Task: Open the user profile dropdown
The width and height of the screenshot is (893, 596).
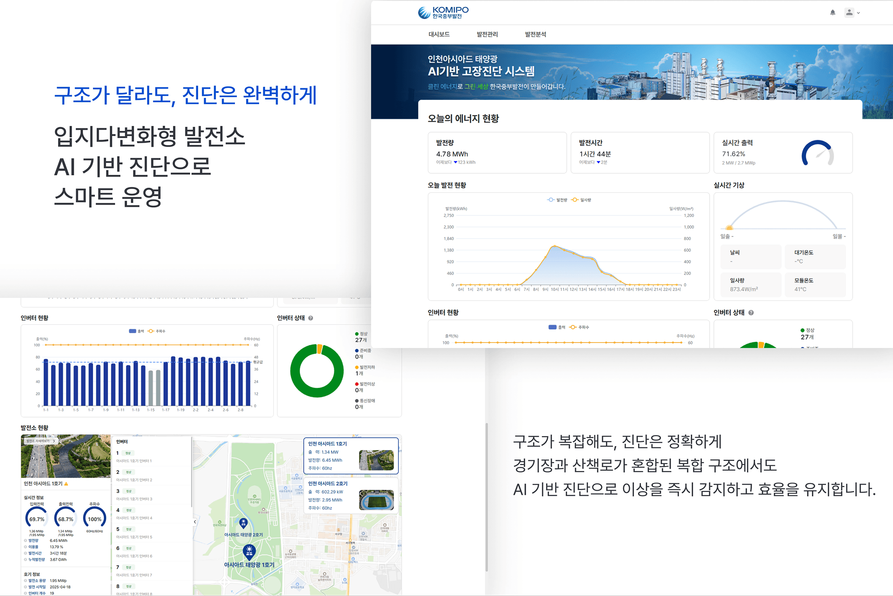Action: pyautogui.click(x=852, y=13)
